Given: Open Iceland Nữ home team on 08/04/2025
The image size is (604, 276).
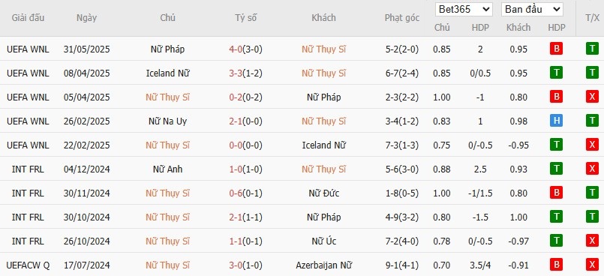Looking at the screenshot, I should pyautogui.click(x=167, y=73).
